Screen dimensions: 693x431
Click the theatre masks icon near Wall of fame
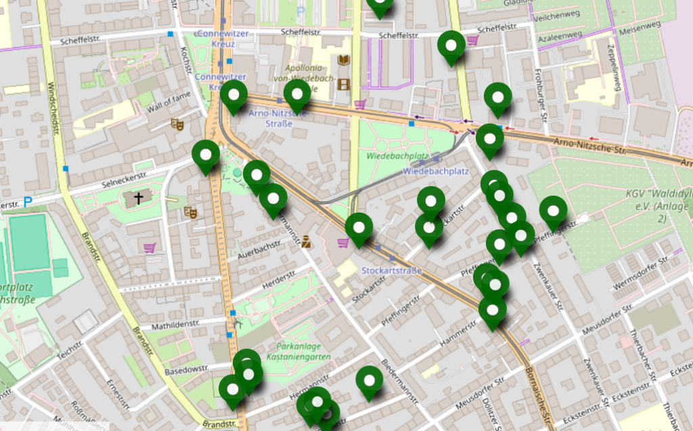pos(177,124)
